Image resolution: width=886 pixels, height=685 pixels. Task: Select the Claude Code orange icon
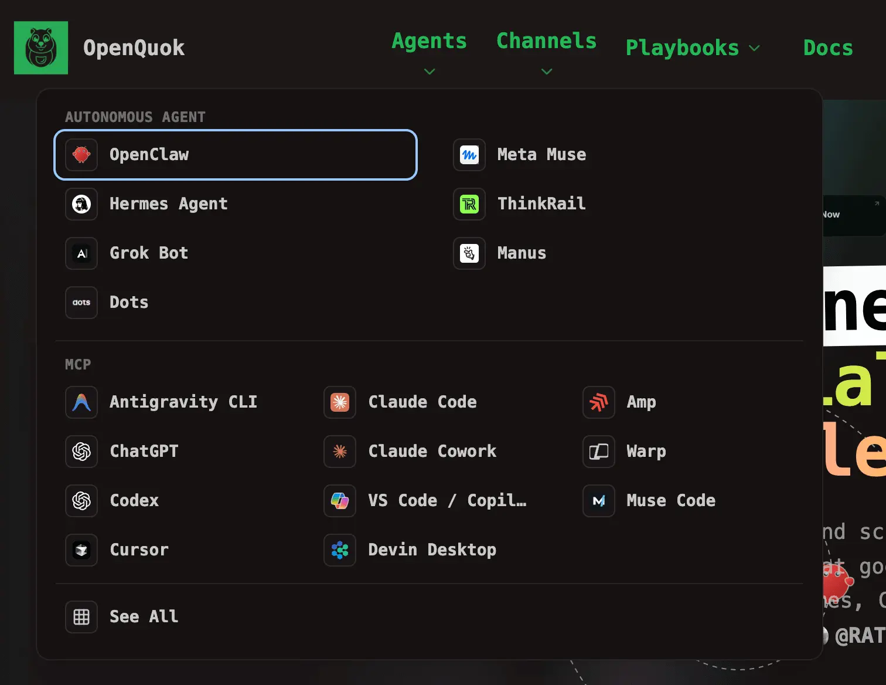(340, 402)
